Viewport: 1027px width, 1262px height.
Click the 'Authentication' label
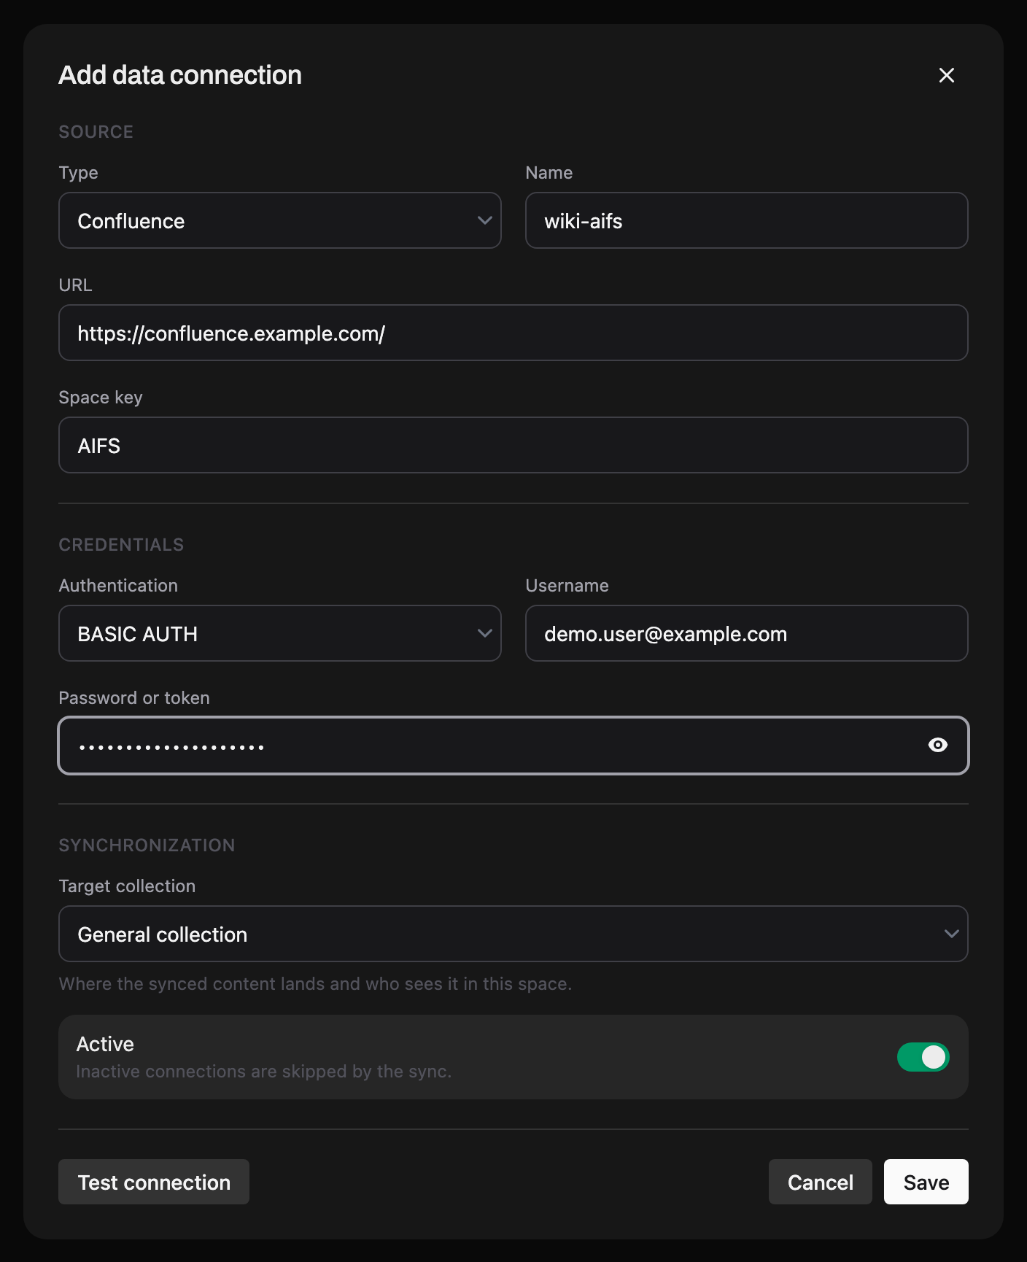point(118,586)
